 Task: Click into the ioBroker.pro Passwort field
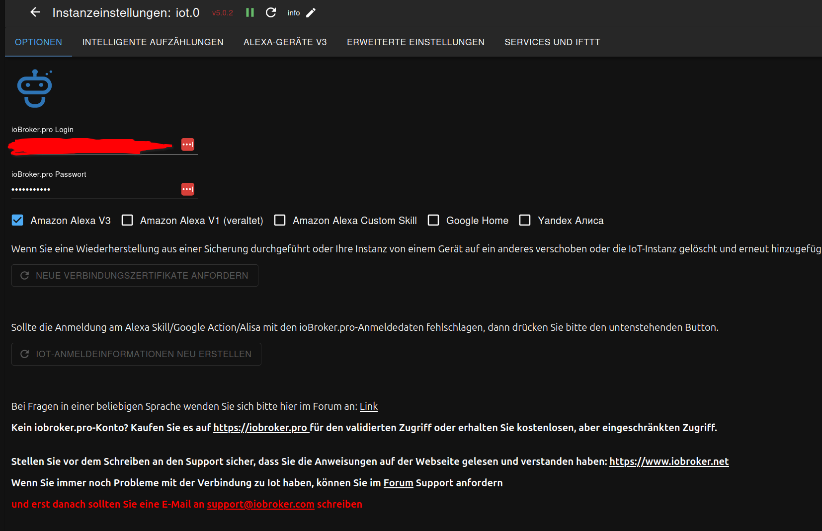(94, 189)
